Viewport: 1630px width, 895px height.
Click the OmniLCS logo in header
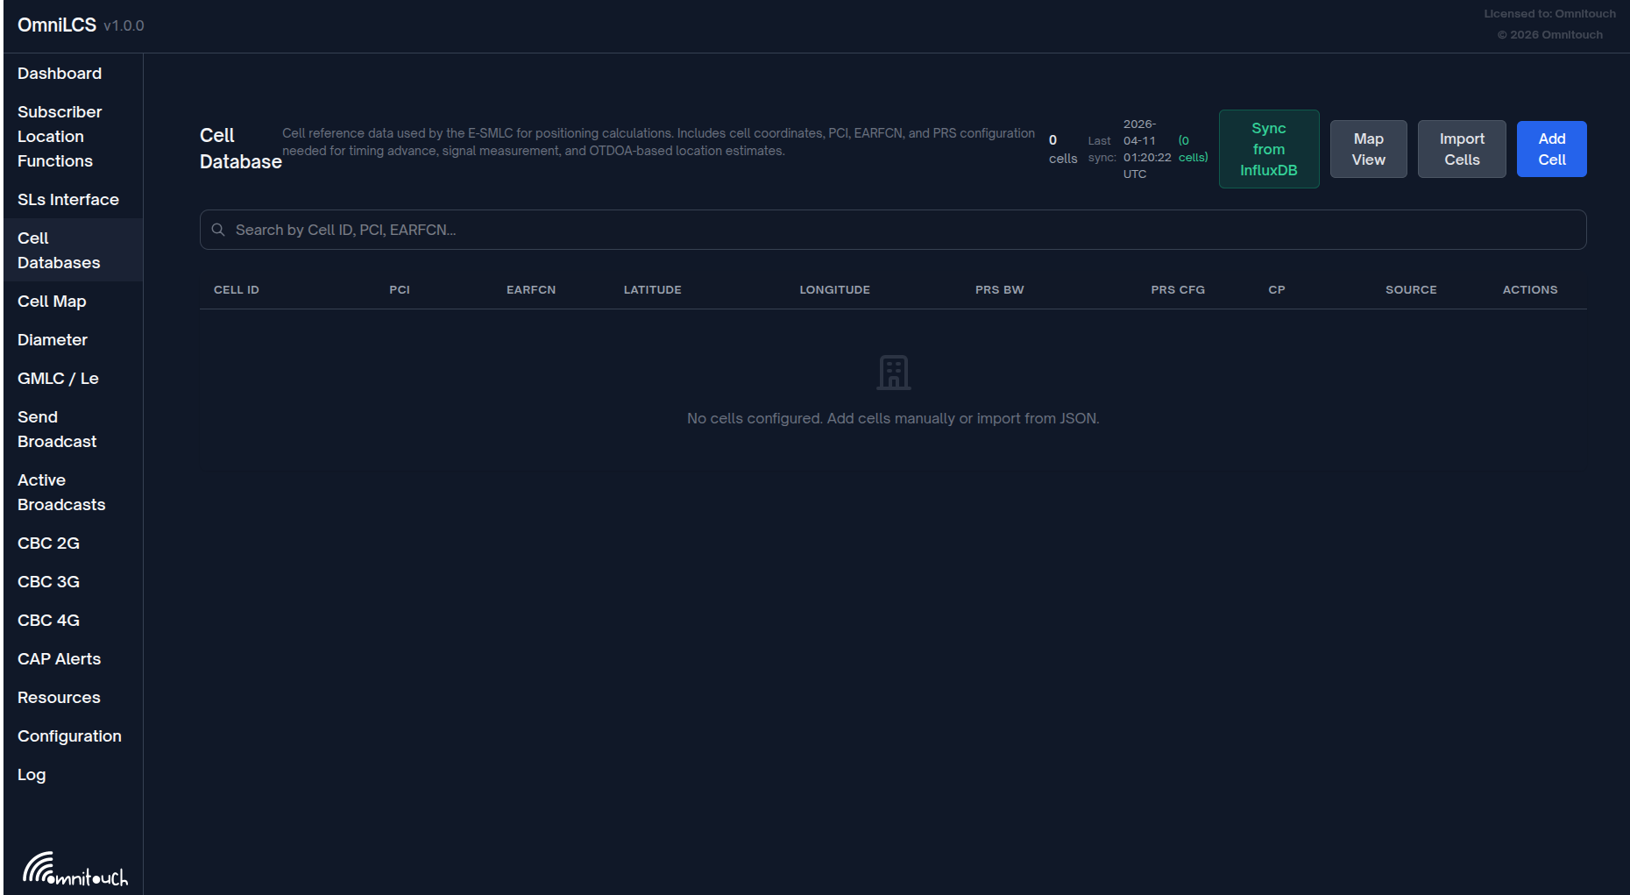[x=54, y=25]
